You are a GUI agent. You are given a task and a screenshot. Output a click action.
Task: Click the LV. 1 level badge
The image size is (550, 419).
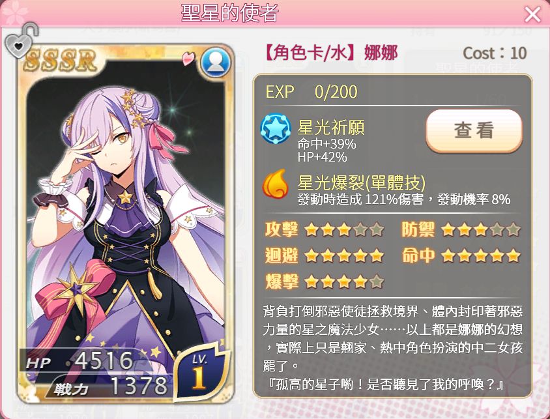(x=199, y=372)
